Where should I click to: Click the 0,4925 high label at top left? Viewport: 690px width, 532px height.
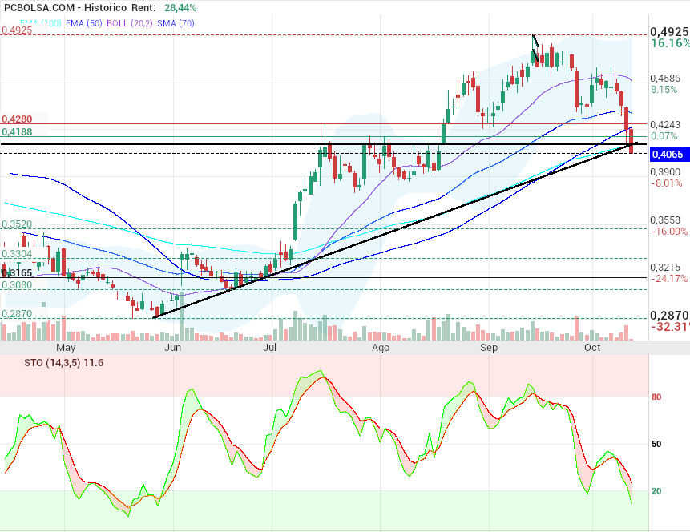17,30
